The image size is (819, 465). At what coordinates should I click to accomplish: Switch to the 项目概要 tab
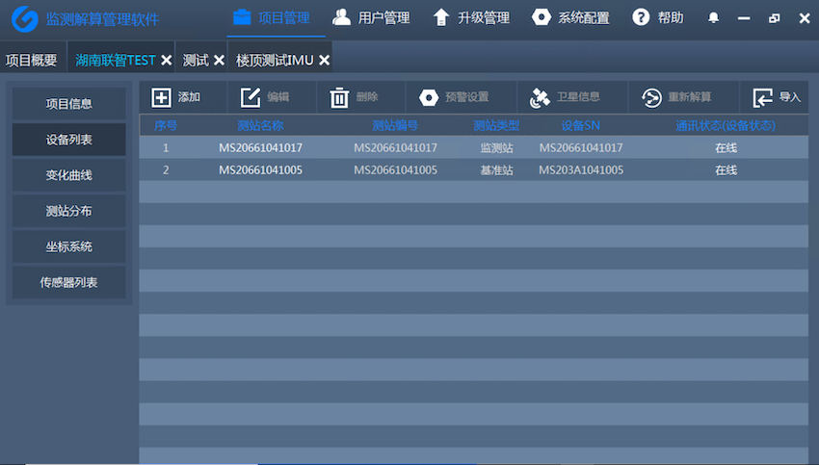click(32, 60)
